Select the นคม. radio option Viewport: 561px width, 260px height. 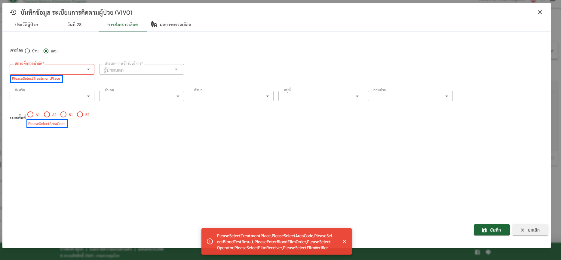[x=46, y=51]
